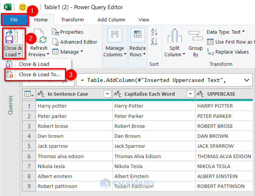The image size is (255, 196).
Task: Choose Close & Load To... menu entry
Action: point(39,75)
